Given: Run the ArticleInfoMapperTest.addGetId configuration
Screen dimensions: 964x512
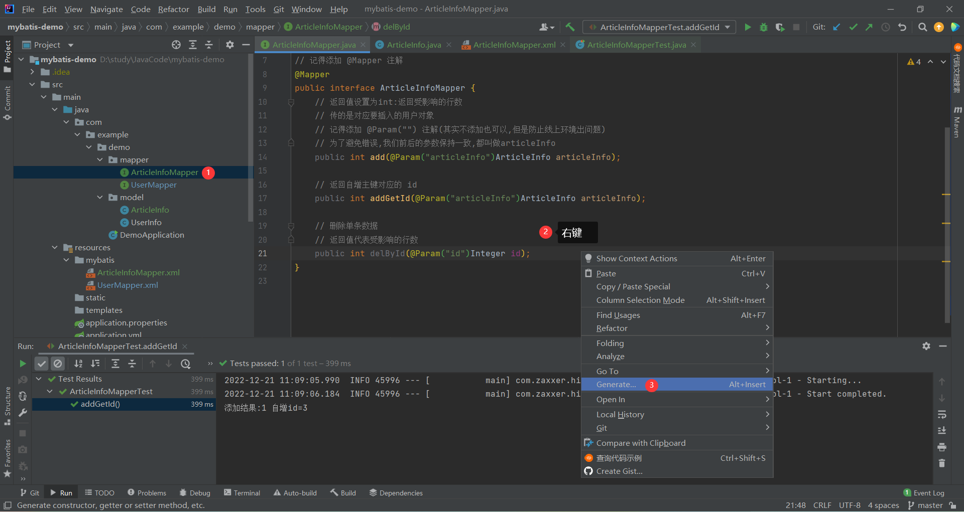Looking at the screenshot, I should 748,27.
